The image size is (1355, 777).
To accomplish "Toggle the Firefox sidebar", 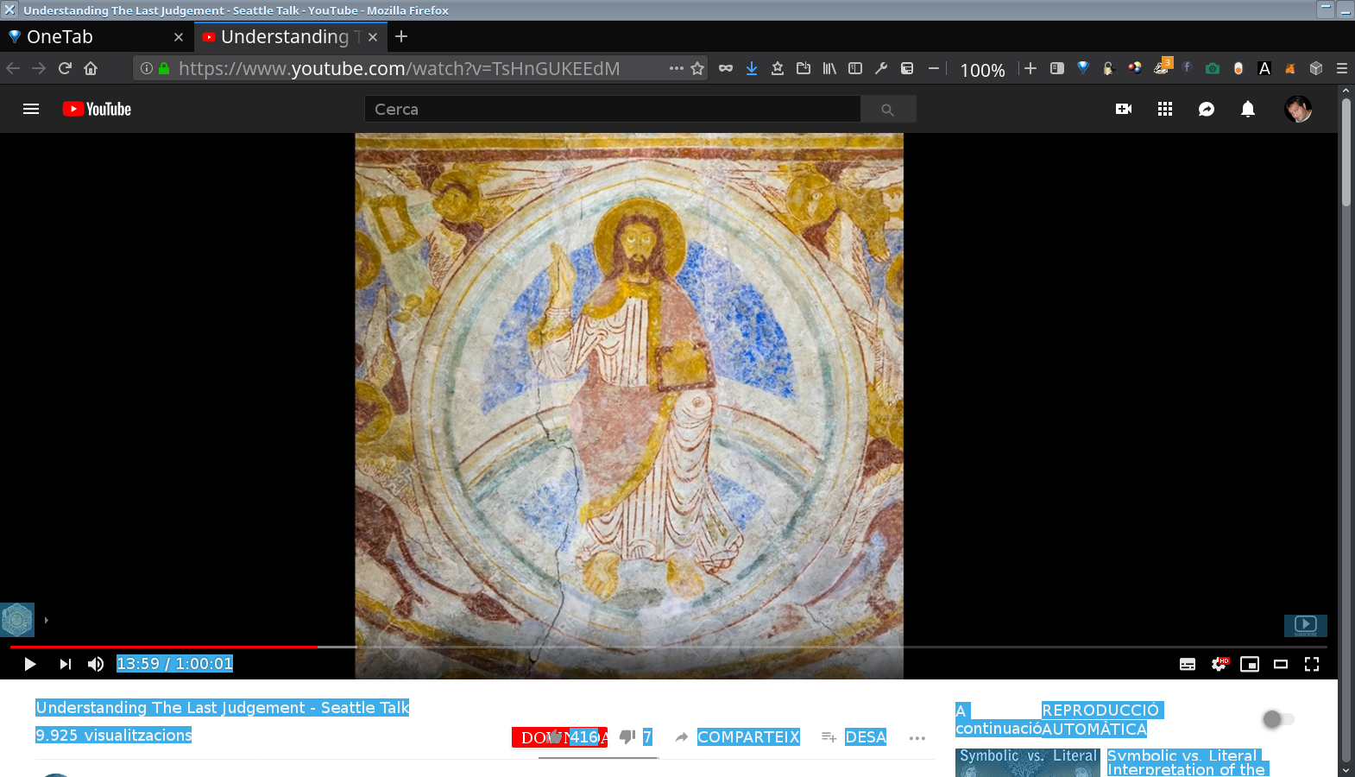I will pyautogui.click(x=855, y=68).
